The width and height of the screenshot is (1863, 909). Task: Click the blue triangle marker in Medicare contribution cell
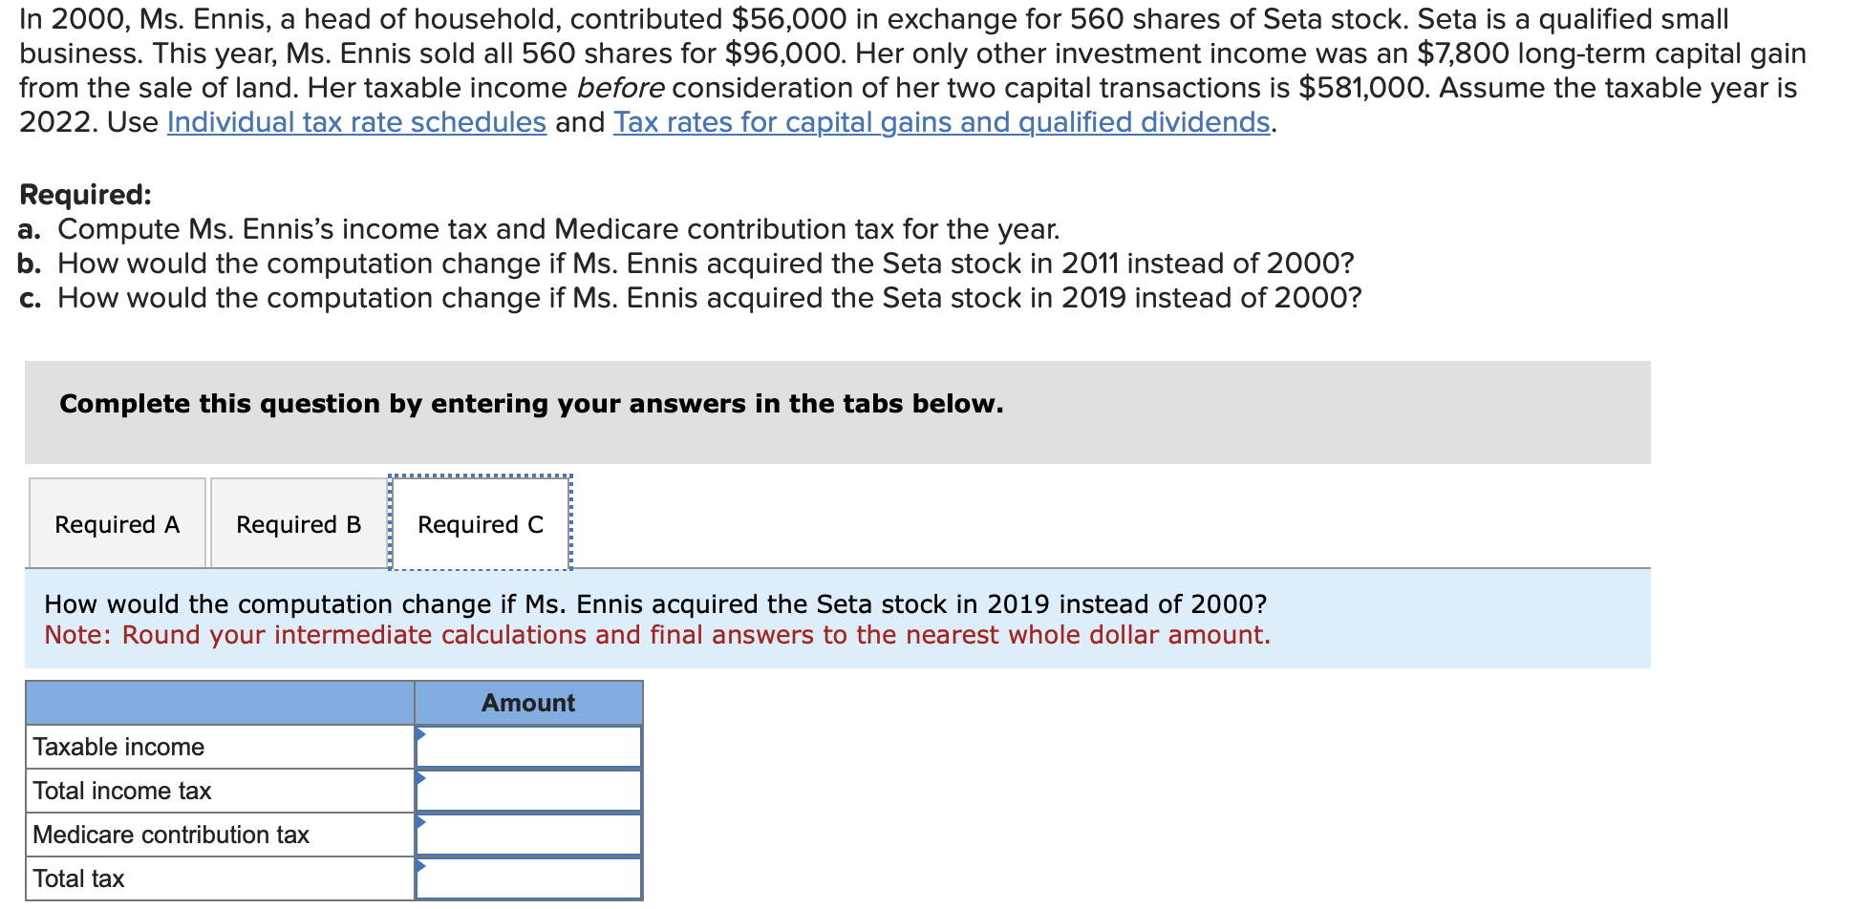pyautogui.click(x=420, y=821)
